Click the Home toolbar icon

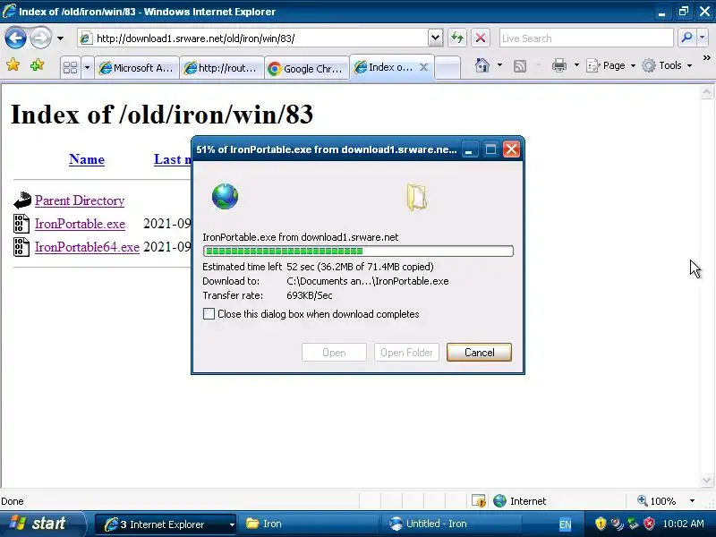click(482, 65)
